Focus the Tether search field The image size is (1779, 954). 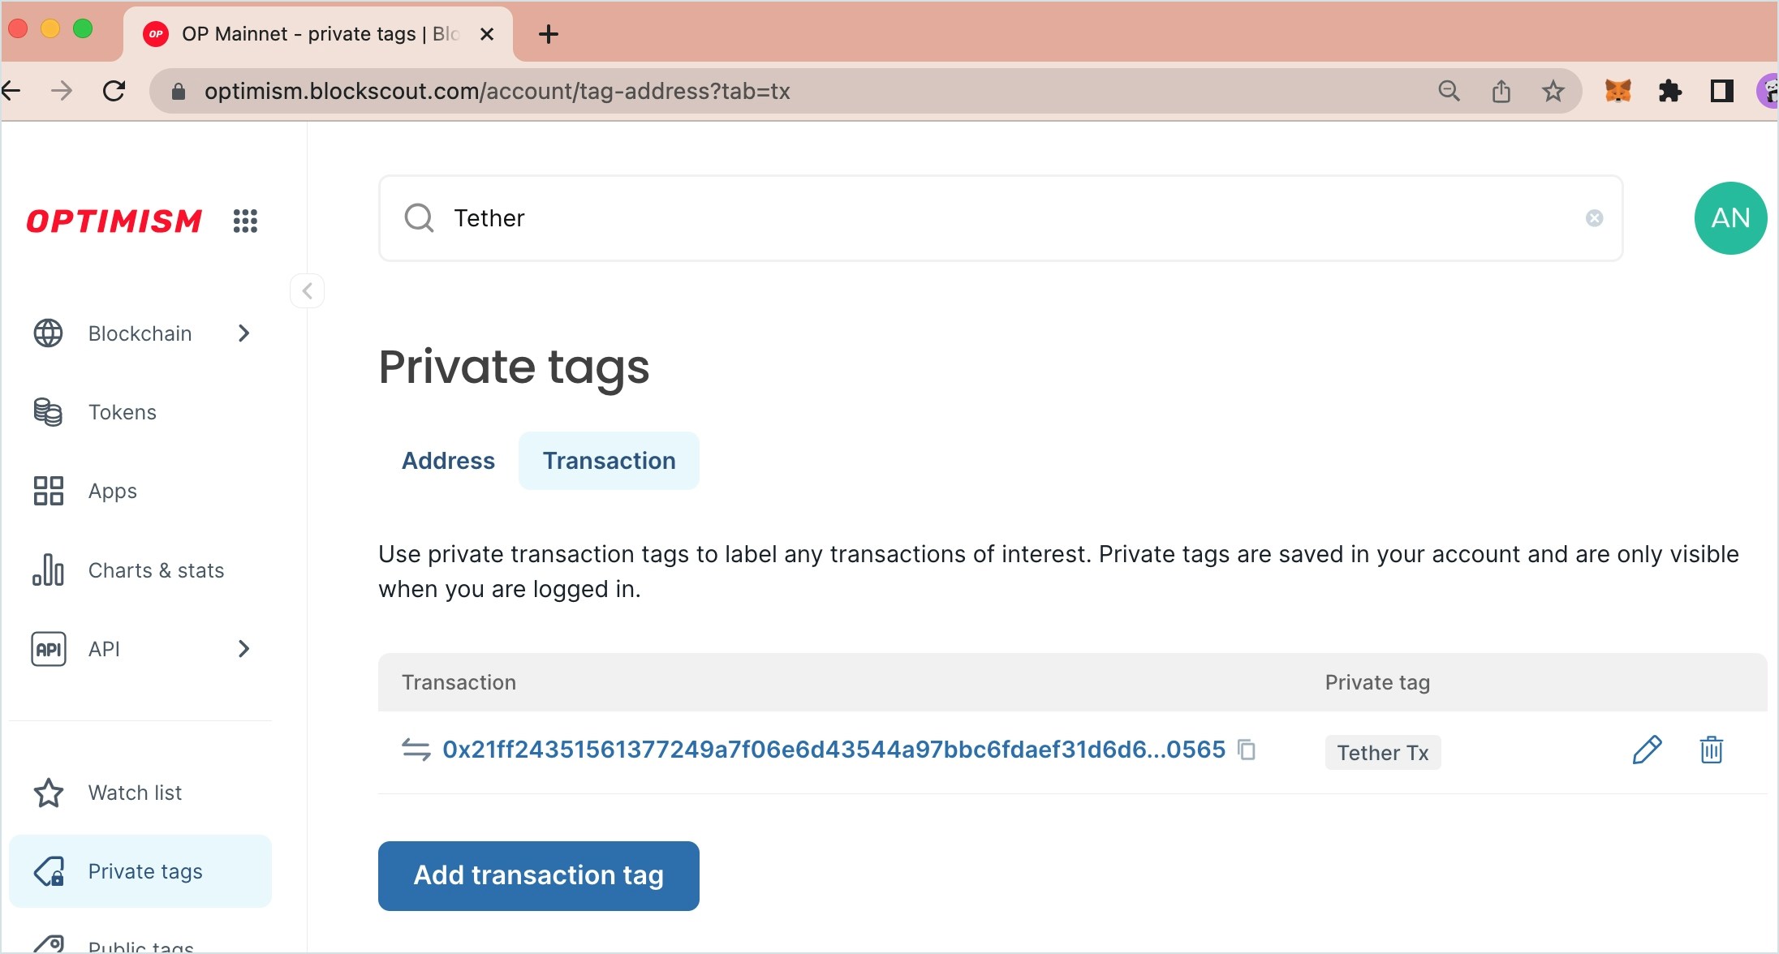(1001, 218)
